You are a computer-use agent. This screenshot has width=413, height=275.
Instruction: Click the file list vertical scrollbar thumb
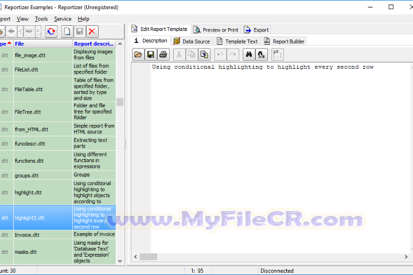(x=120, y=102)
